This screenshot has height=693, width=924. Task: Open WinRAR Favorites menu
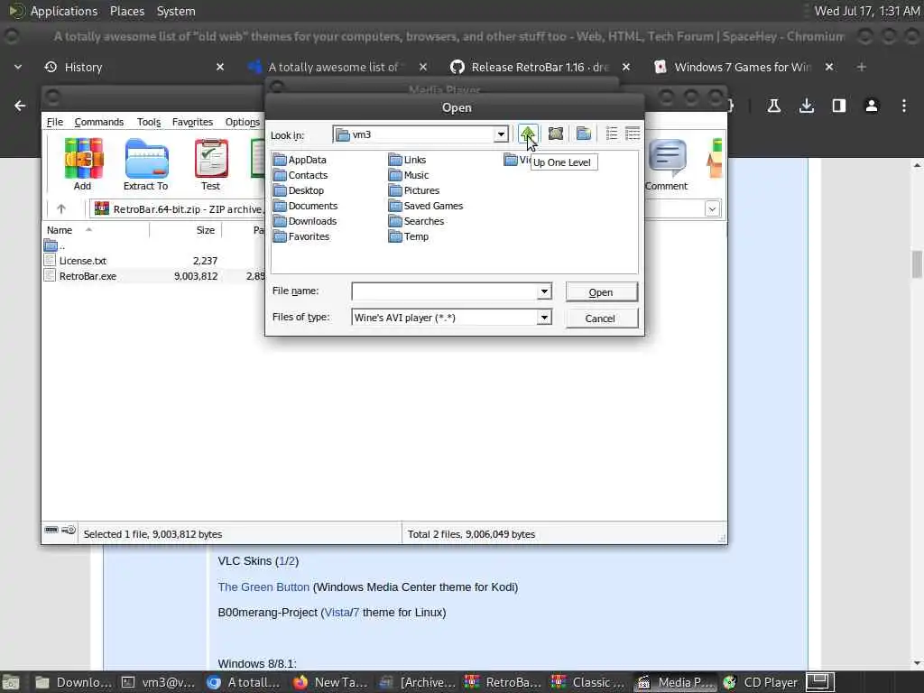point(192,122)
